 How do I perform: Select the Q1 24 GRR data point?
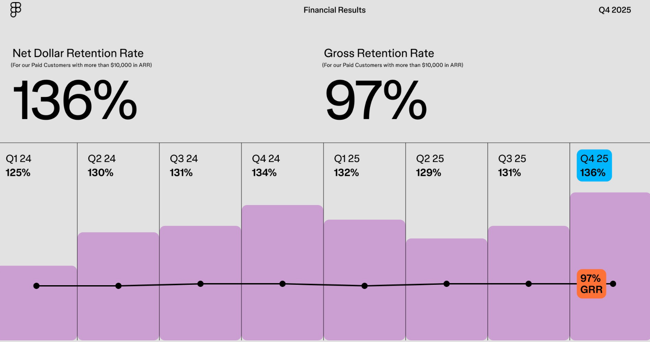point(36,286)
